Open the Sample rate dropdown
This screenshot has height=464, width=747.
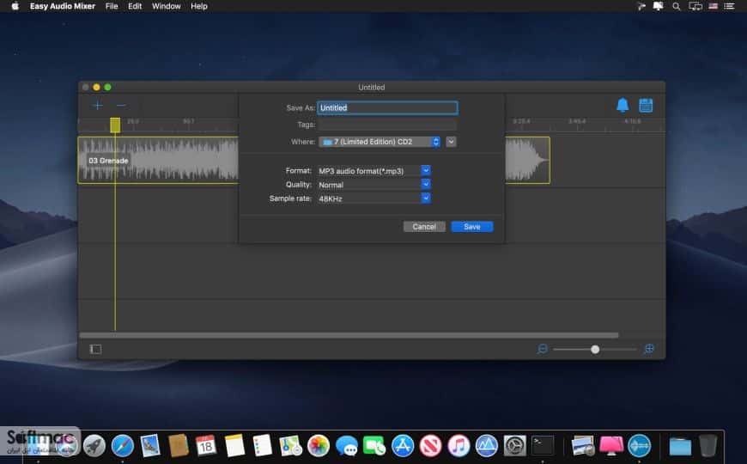click(374, 198)
